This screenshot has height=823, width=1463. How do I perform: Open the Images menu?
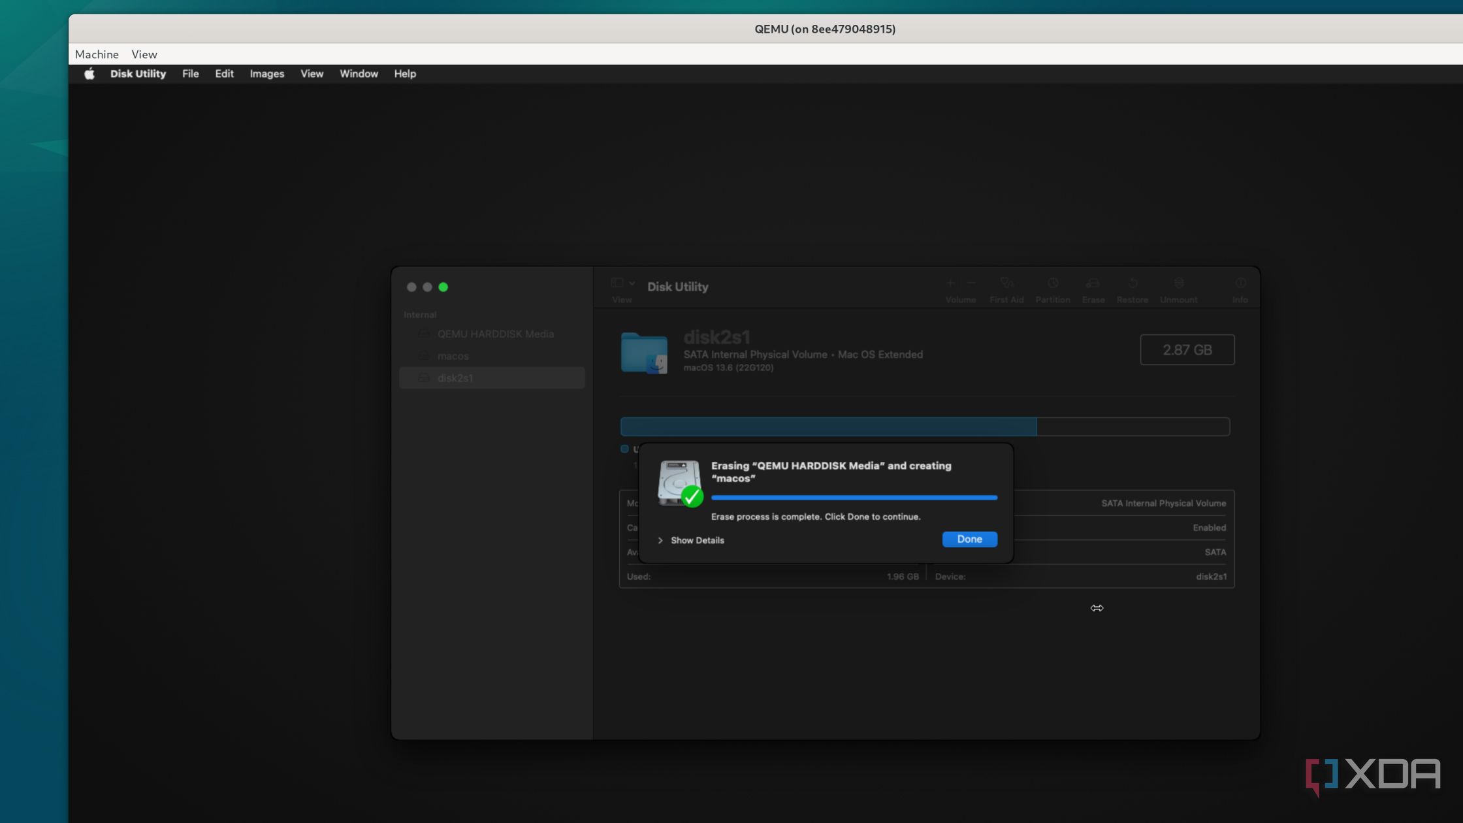266,74
